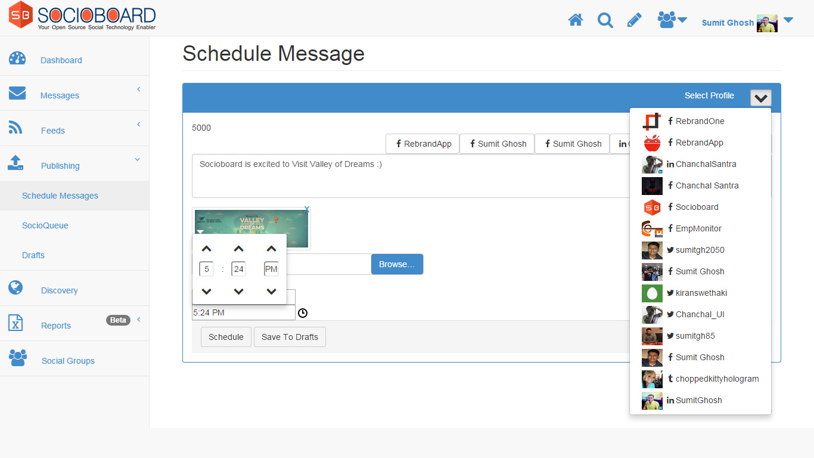Click second Sumit Ghosh profile tag

pyautogui.click(x=572, y=144)
